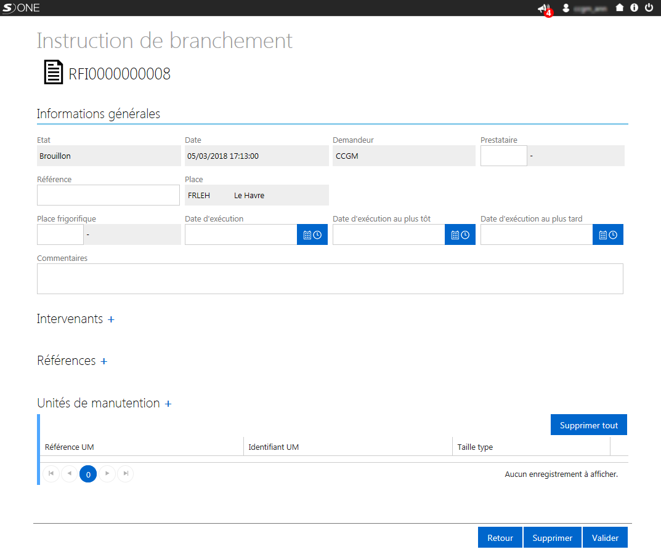Focus the Date d'exécution au plus tôt field
The height and width of the screenshot is (552, 661).
tap(389, 234)
